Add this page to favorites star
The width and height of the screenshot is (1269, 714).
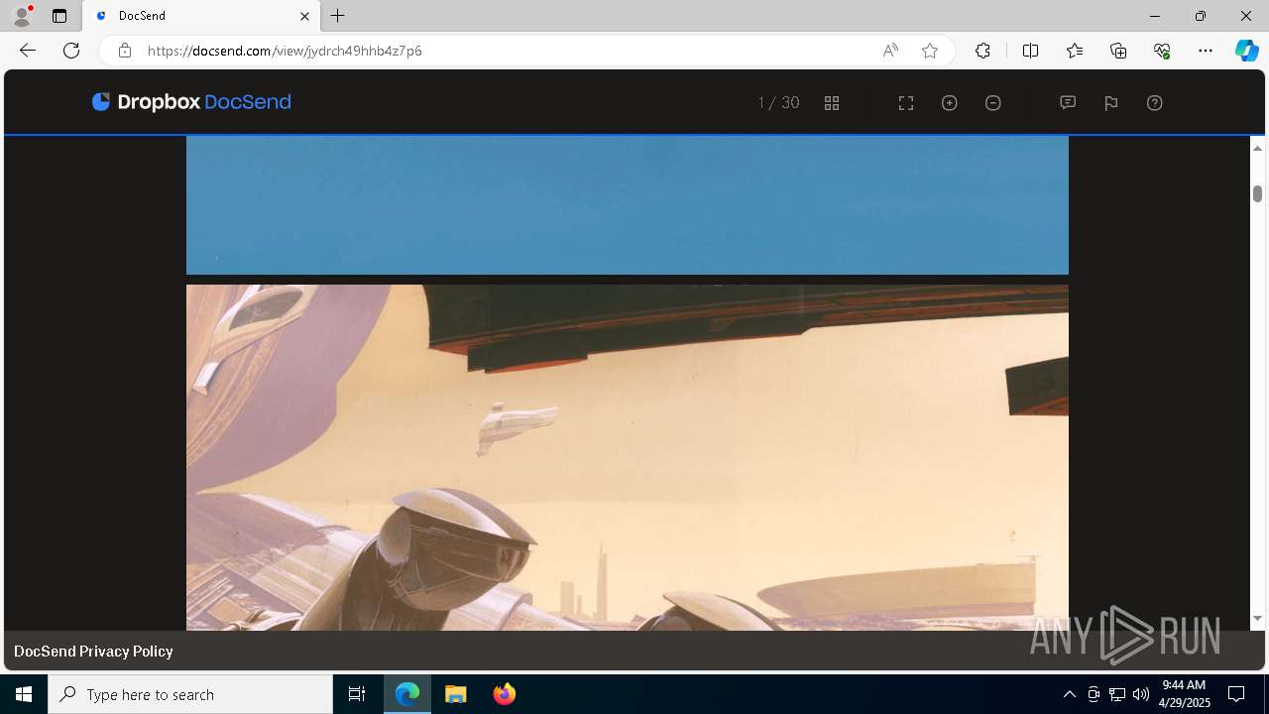[930, 51]
